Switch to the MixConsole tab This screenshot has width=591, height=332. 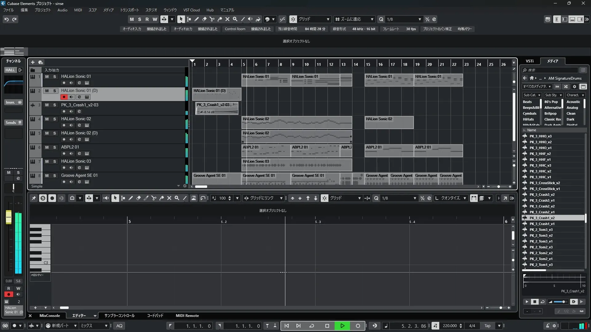click(x=50, y=316)
